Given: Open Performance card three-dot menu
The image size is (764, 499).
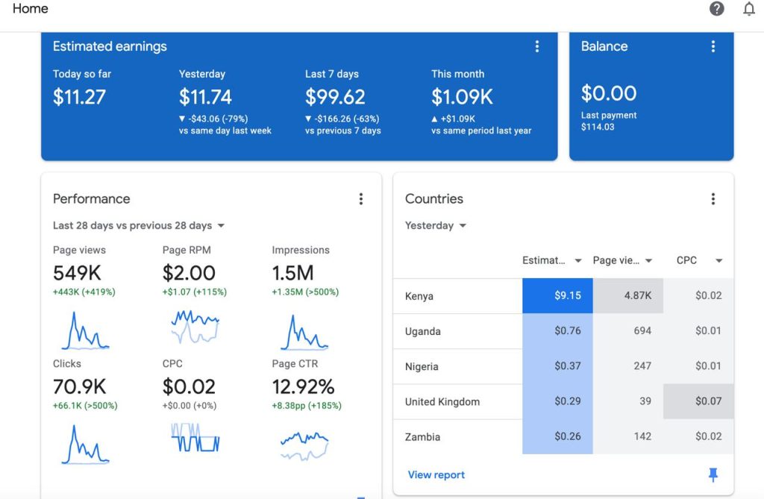Looking at the screenshot, I should (x=360, y=199).
